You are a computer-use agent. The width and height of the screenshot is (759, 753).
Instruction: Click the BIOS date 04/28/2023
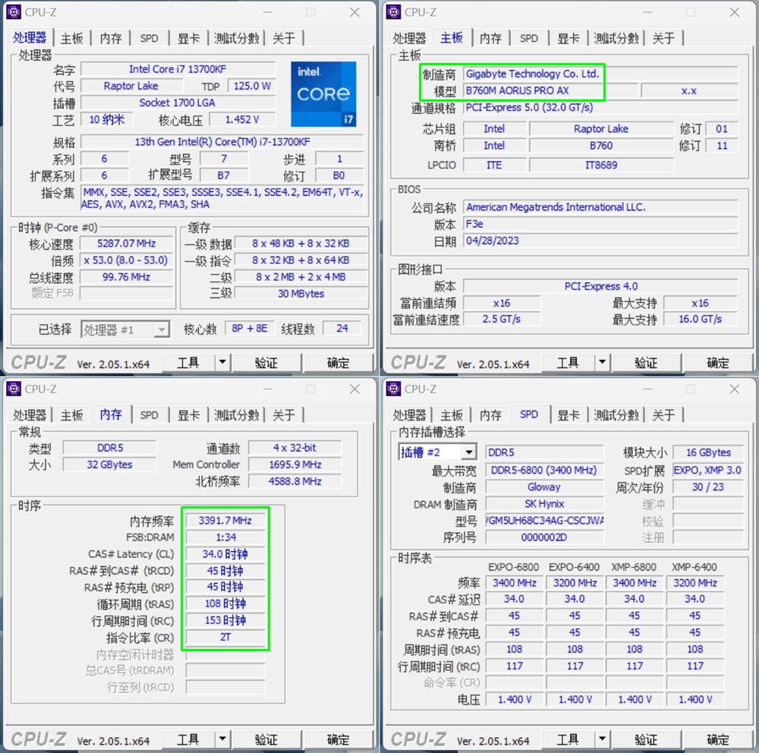(x=600, y=241)
